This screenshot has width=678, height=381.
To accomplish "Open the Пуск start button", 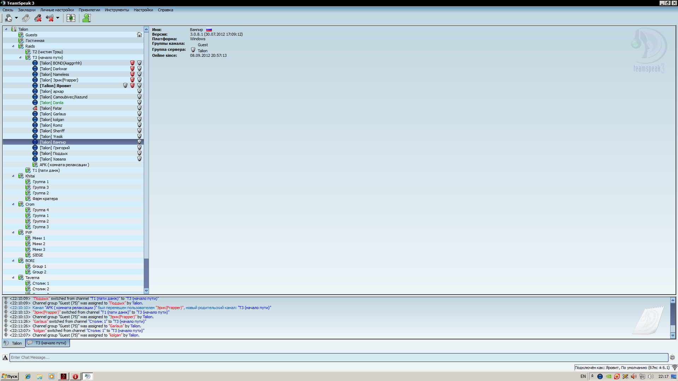I will [10, 376].
